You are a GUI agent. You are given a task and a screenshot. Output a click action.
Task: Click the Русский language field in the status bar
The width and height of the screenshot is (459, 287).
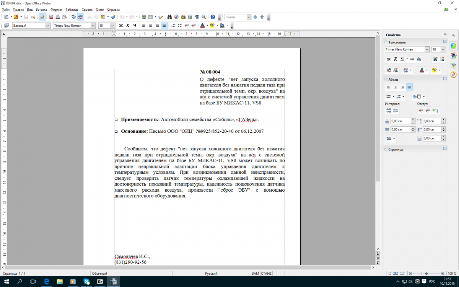pyautogui.click(x=212, y=274)
